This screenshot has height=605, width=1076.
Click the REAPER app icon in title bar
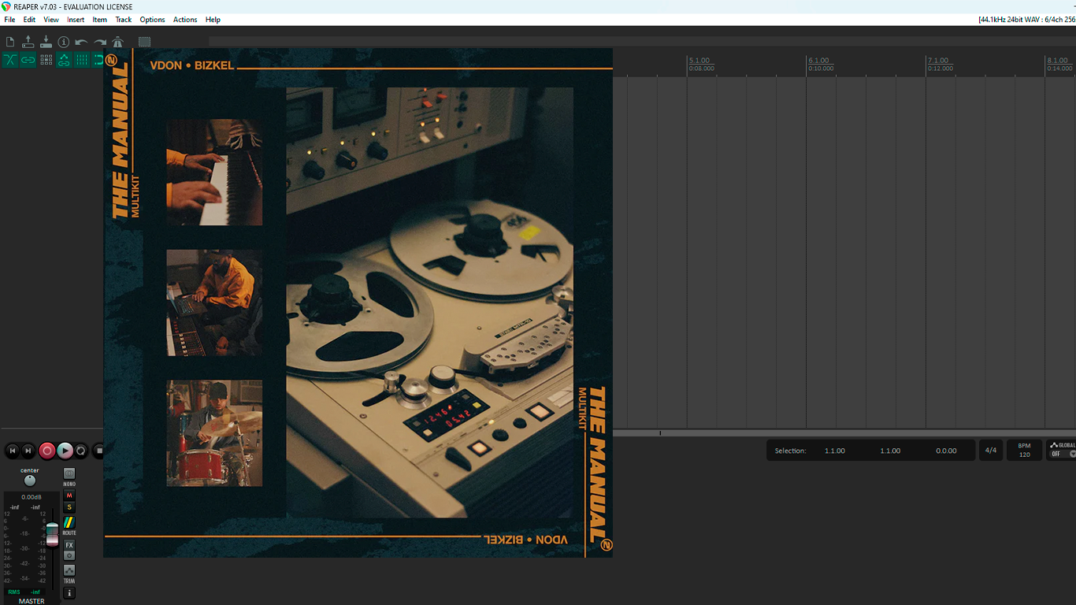click(6, 6)
